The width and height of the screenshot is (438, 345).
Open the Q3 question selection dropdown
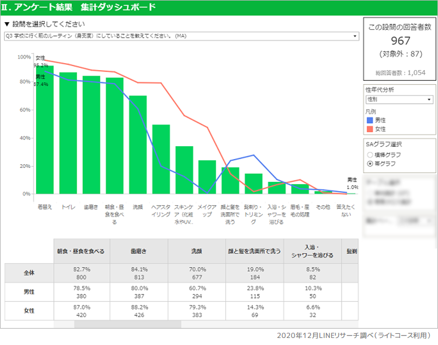click(181, 36)
